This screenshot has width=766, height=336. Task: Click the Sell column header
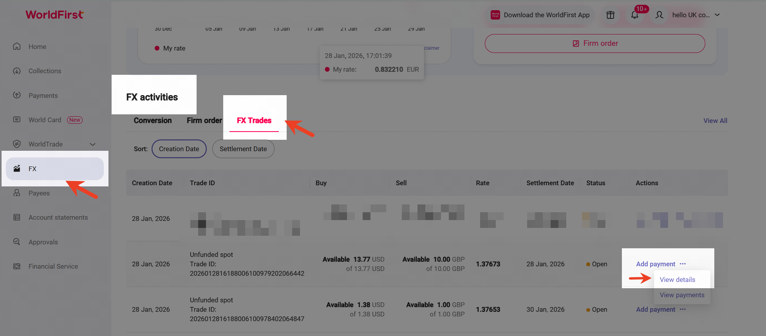click(401, 183)
